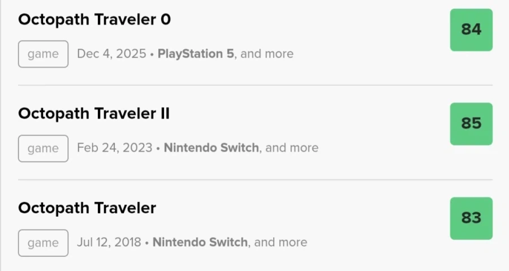Click the game tag under Octopath Traveler 0
Viewport: 509px width, 271px height.
click(x=43, y=54)
